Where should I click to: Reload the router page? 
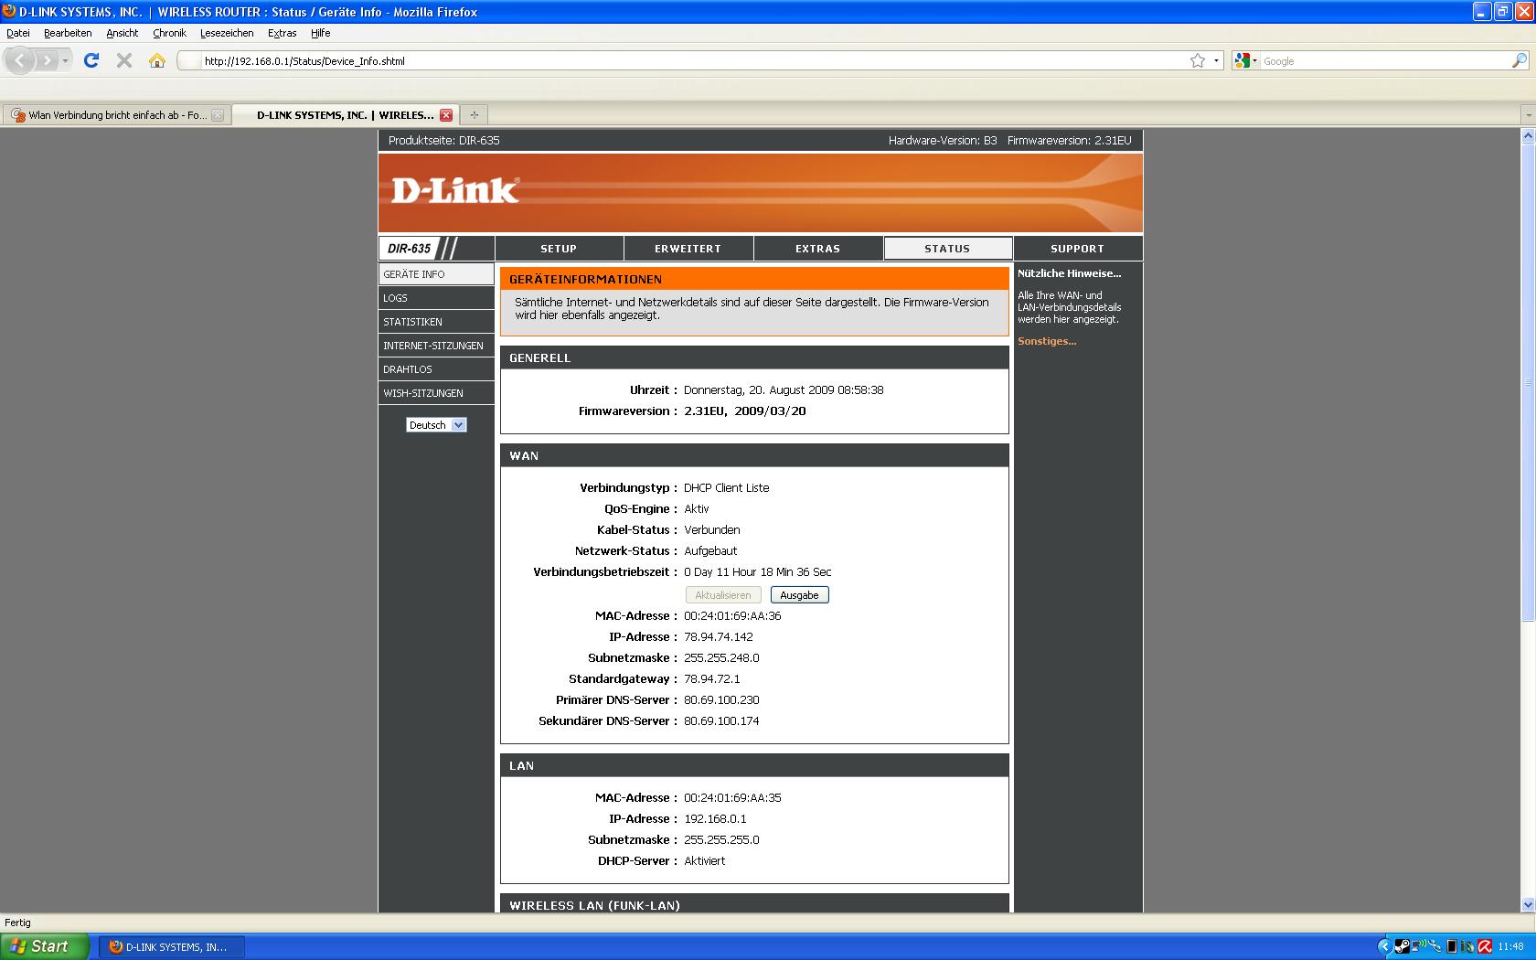[x=91, y=61]
